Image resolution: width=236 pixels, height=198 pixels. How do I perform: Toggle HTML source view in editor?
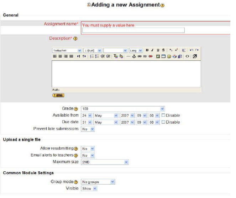point(188,56)
